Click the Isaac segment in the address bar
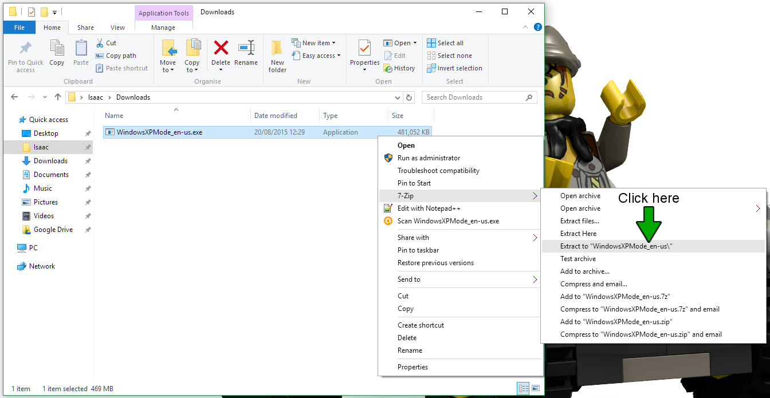 (96, 97)
